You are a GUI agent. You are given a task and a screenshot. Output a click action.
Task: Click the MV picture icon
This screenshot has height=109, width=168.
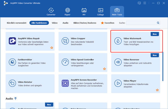coord(84,10)
